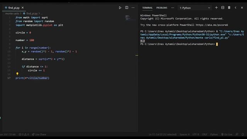
Task: Select language mode Python in status bar
Action: click(x=214, y=134)
